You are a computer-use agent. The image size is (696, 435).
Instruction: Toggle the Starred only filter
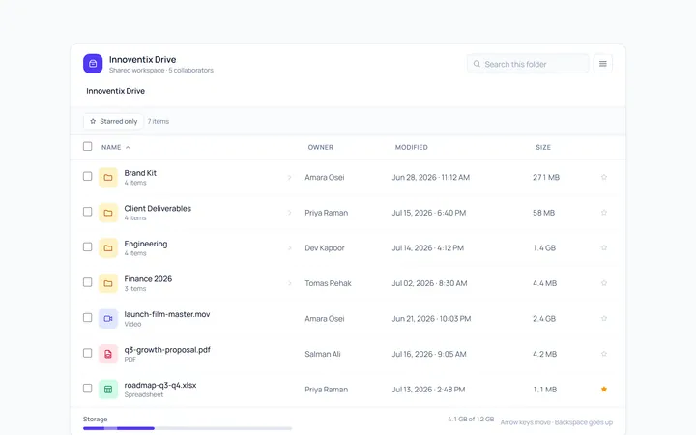click(113, 121)
